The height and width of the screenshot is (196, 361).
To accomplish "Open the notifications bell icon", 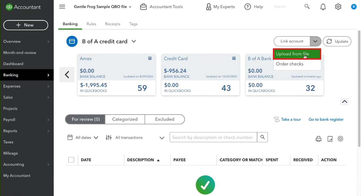I will [x=323, y=7].
